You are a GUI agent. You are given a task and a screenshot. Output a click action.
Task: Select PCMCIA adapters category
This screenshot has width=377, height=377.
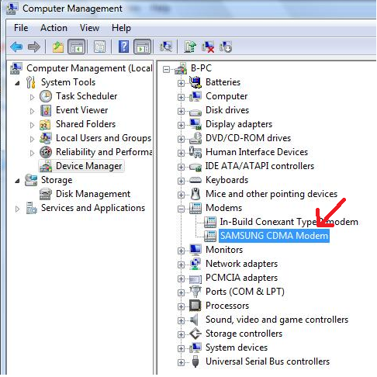(x=241, y=278)
